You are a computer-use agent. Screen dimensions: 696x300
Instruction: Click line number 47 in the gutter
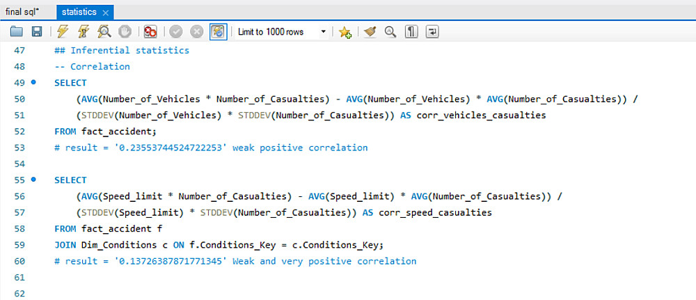pyautogui.click(x=19, y=50)
